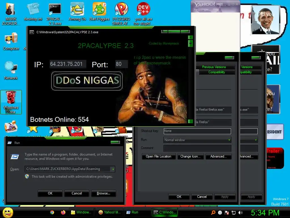Click Cancel in the Firefox Properties window
The image size is (290, 218).
point(202,197)
